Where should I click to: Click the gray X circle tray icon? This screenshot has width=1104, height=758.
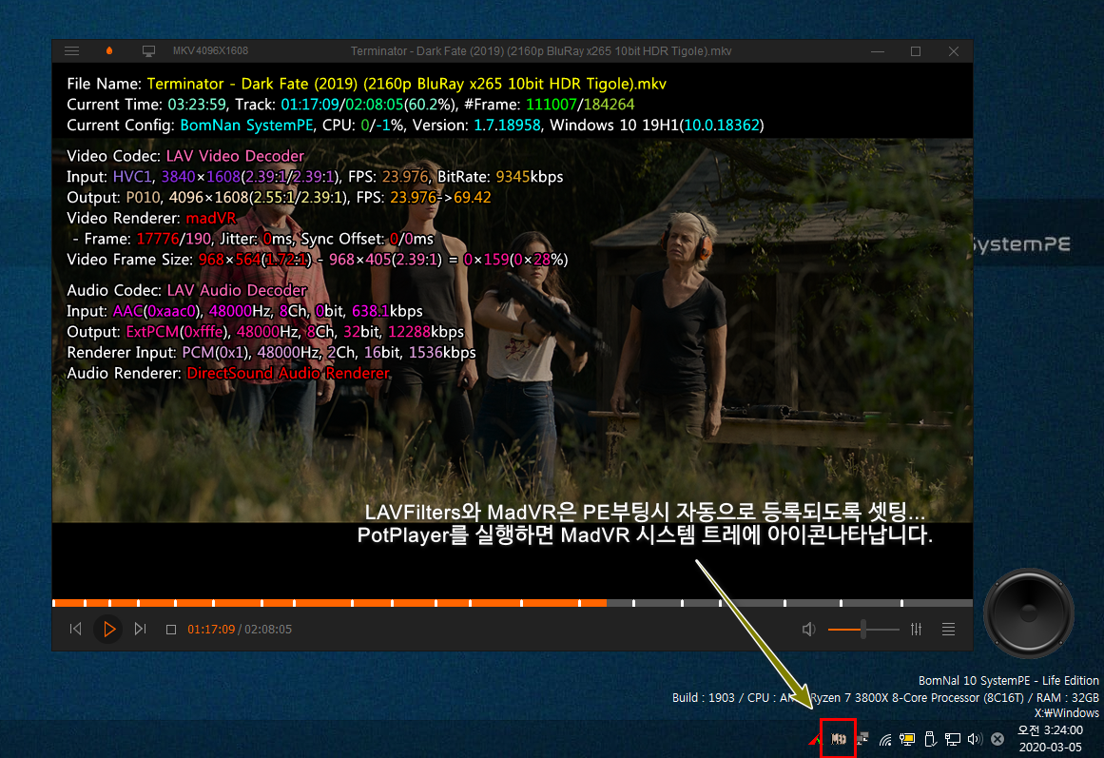[997, 739]
